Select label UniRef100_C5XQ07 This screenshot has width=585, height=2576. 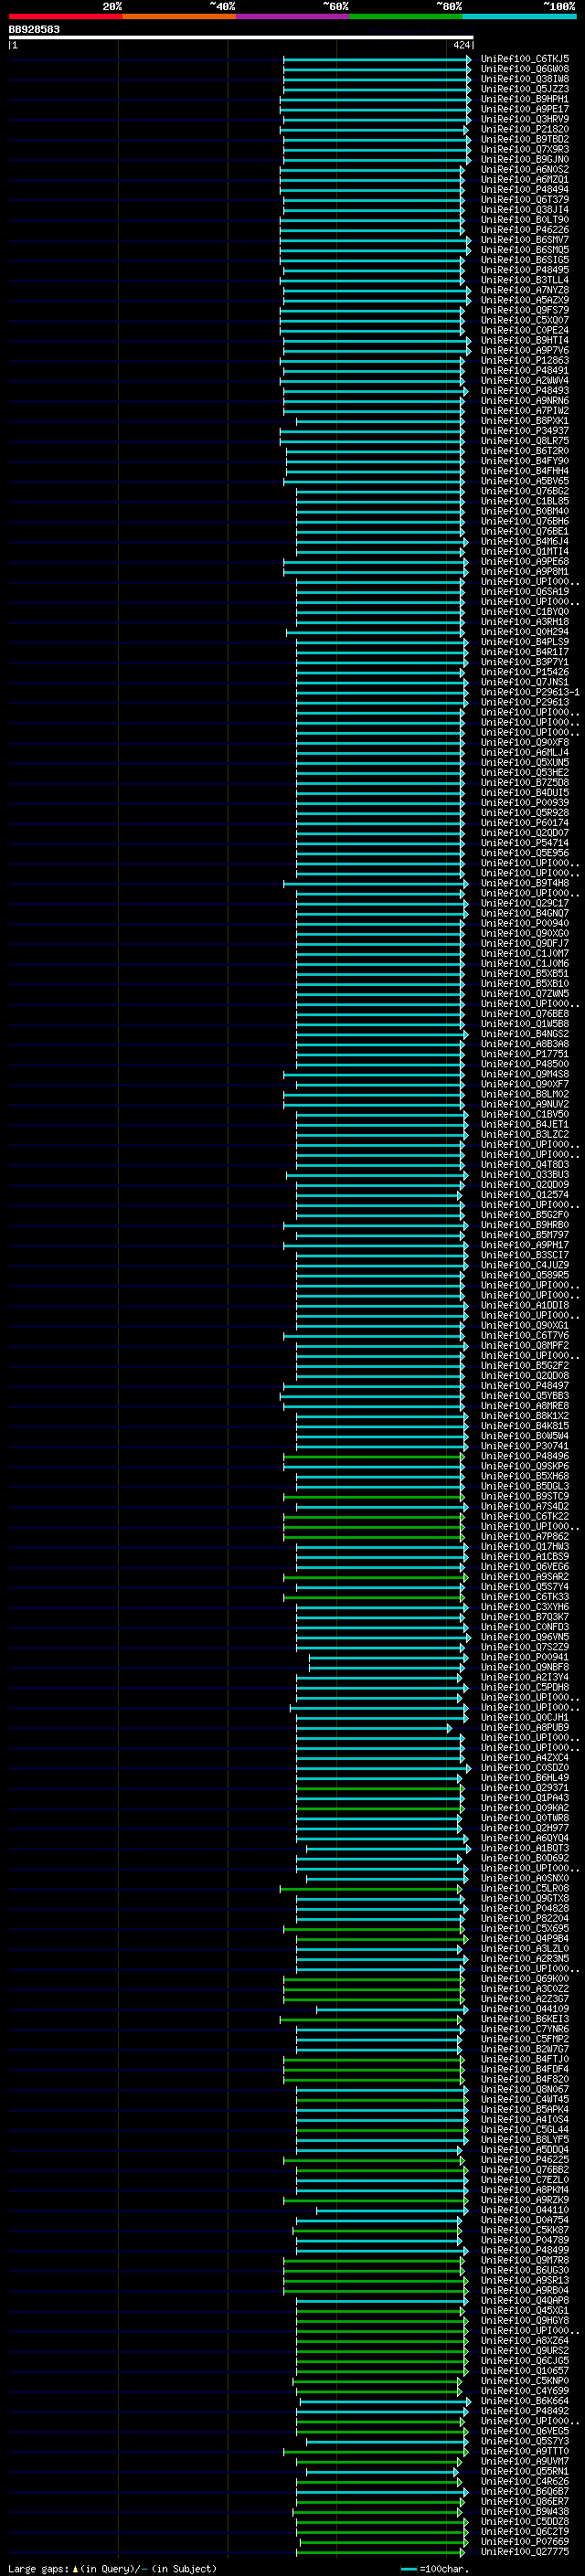525,320
